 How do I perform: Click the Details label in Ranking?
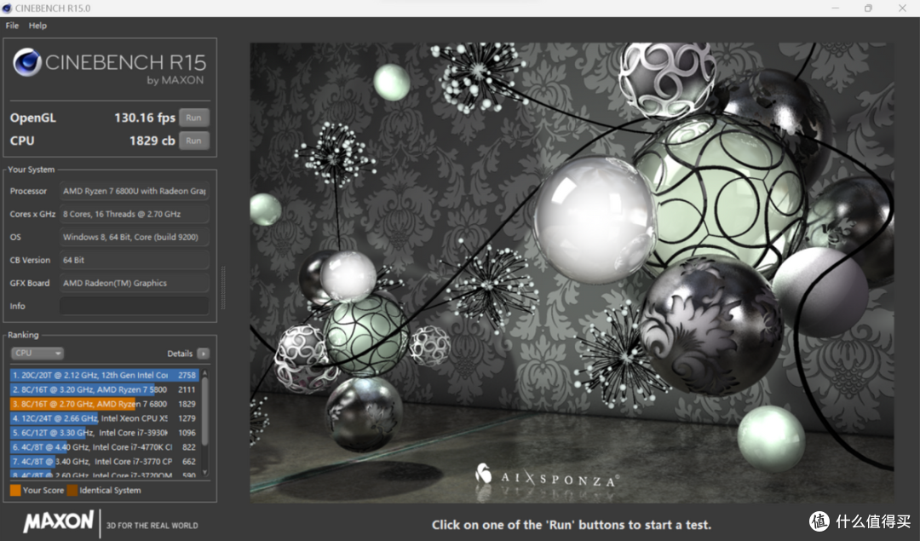point(180,354)
